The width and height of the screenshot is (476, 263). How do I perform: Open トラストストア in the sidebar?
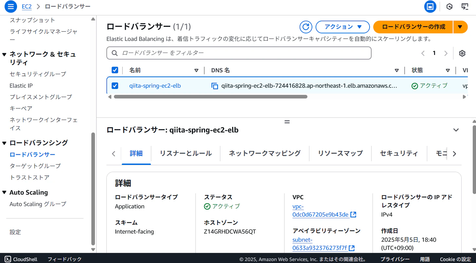[x=29, y=177]
